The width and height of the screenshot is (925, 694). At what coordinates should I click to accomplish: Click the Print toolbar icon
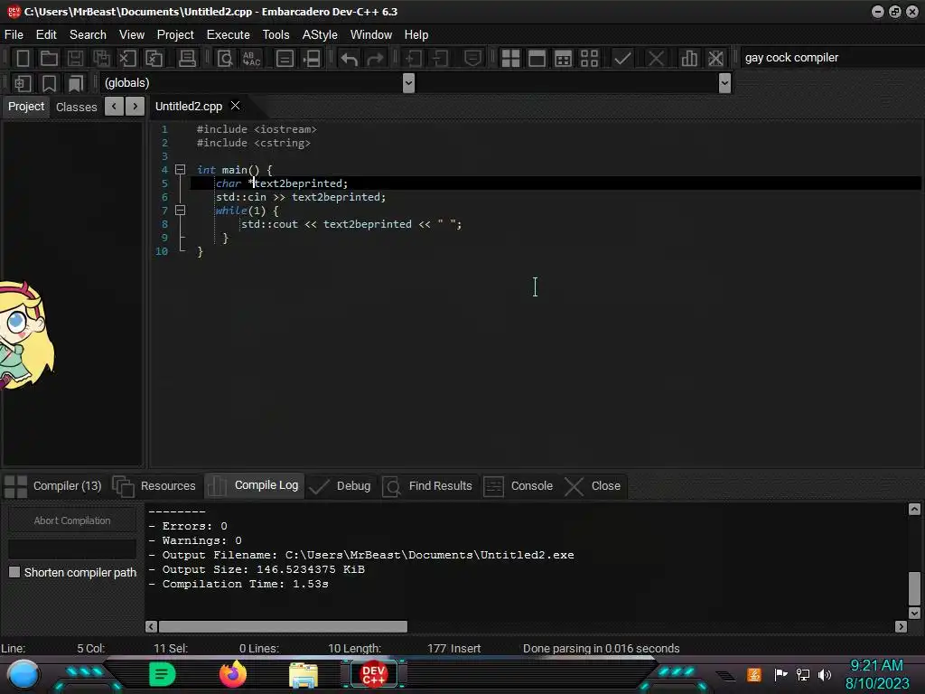[187, 58]
